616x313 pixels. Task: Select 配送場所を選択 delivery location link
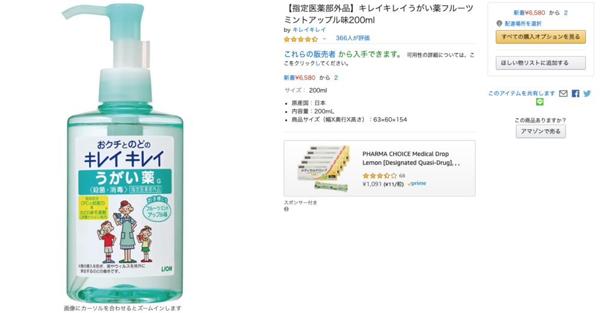[x=523, y=23]
